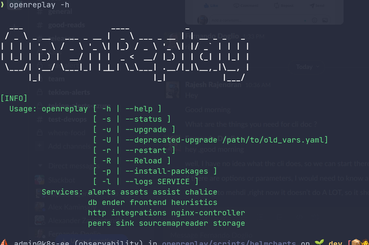Screen dimensions: 369x245
Task: Open the Today date dropdown in Slack
Action: pos(307,67)
